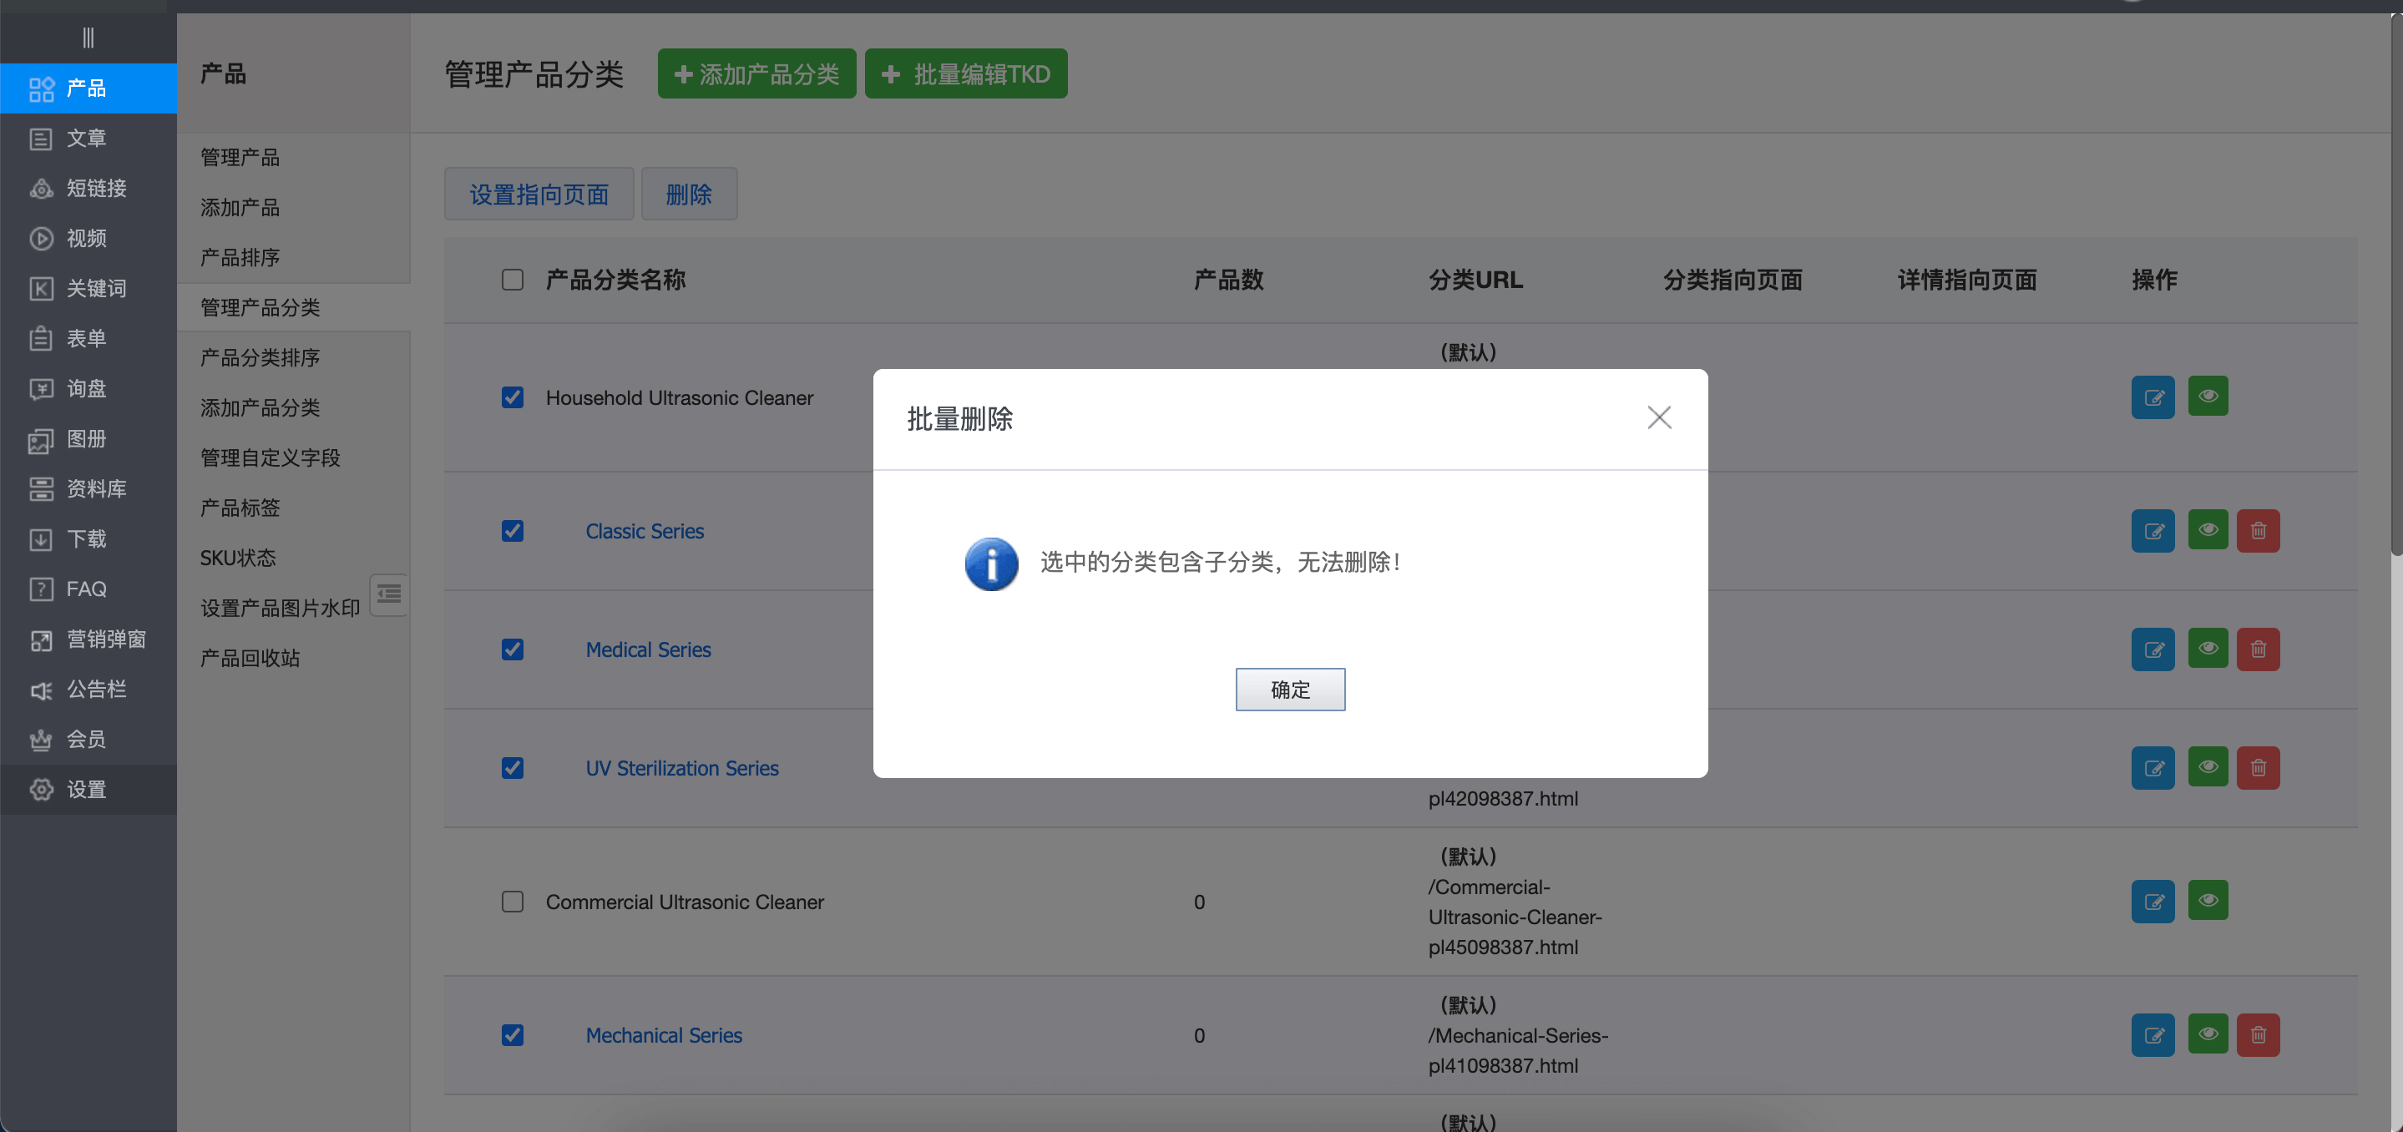The height and width of the screenshot is (1132, 2403).
Task: Collapse the main menu via top bars icon
Action: [88, 38]
